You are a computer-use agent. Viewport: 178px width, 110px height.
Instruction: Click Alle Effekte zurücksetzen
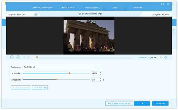tap(119, 104)
